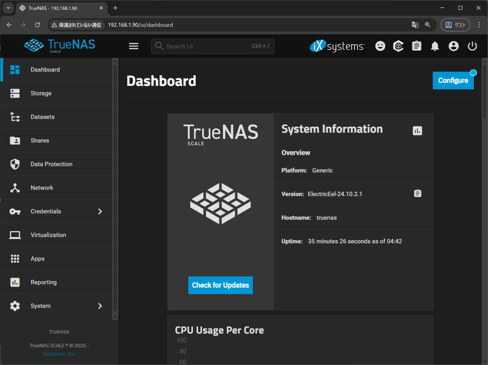This screenshot has width=488, height=365.
Task: Click the Check for Updates button
Action: pyautogui.click(x=220, y=285)
